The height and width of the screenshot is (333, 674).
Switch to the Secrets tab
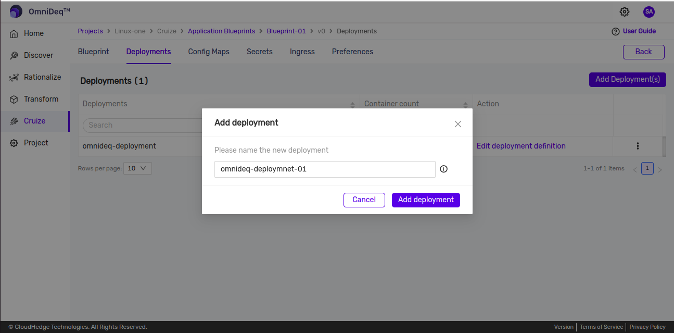point(260,52)
